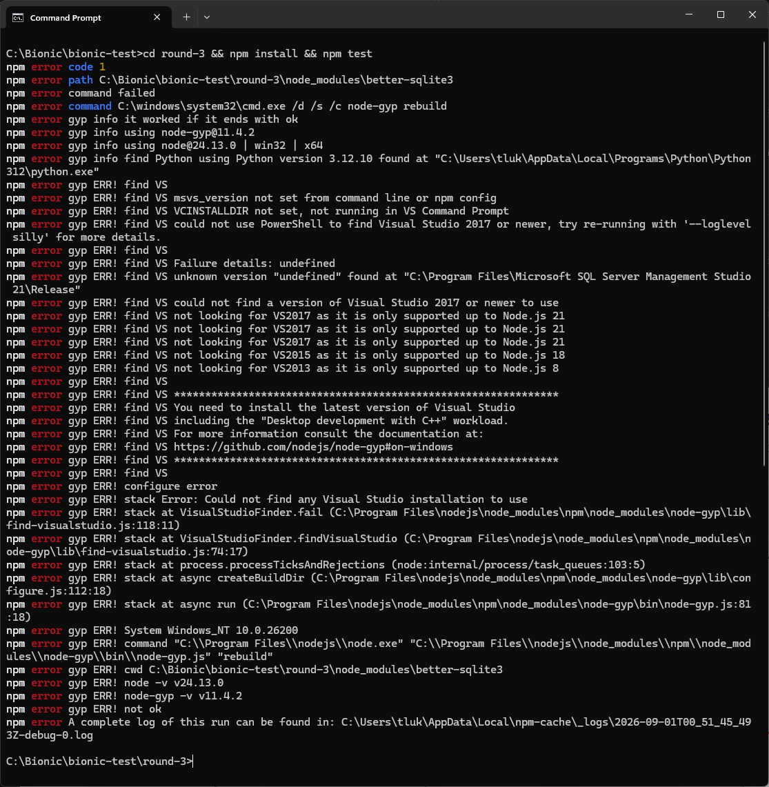Click the Command Prompt tab icon
This screenshot has width=769, height=787.
coord(18,17)
